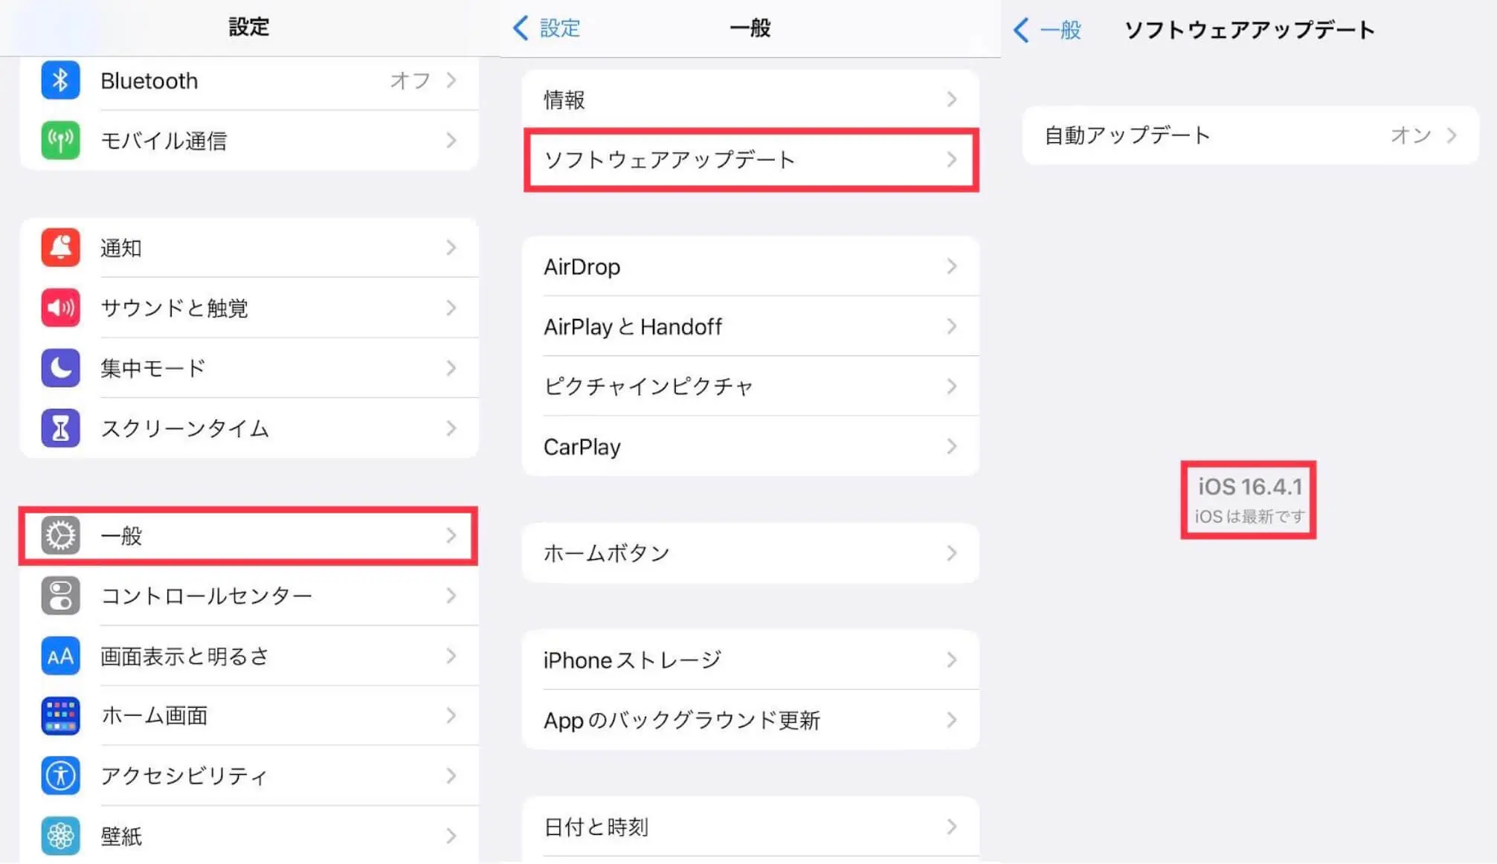Select 一般 menu item
Image resolution: width=1497 pixels, height=864 pixels.
pyautogui.click(x=251, y=534)
